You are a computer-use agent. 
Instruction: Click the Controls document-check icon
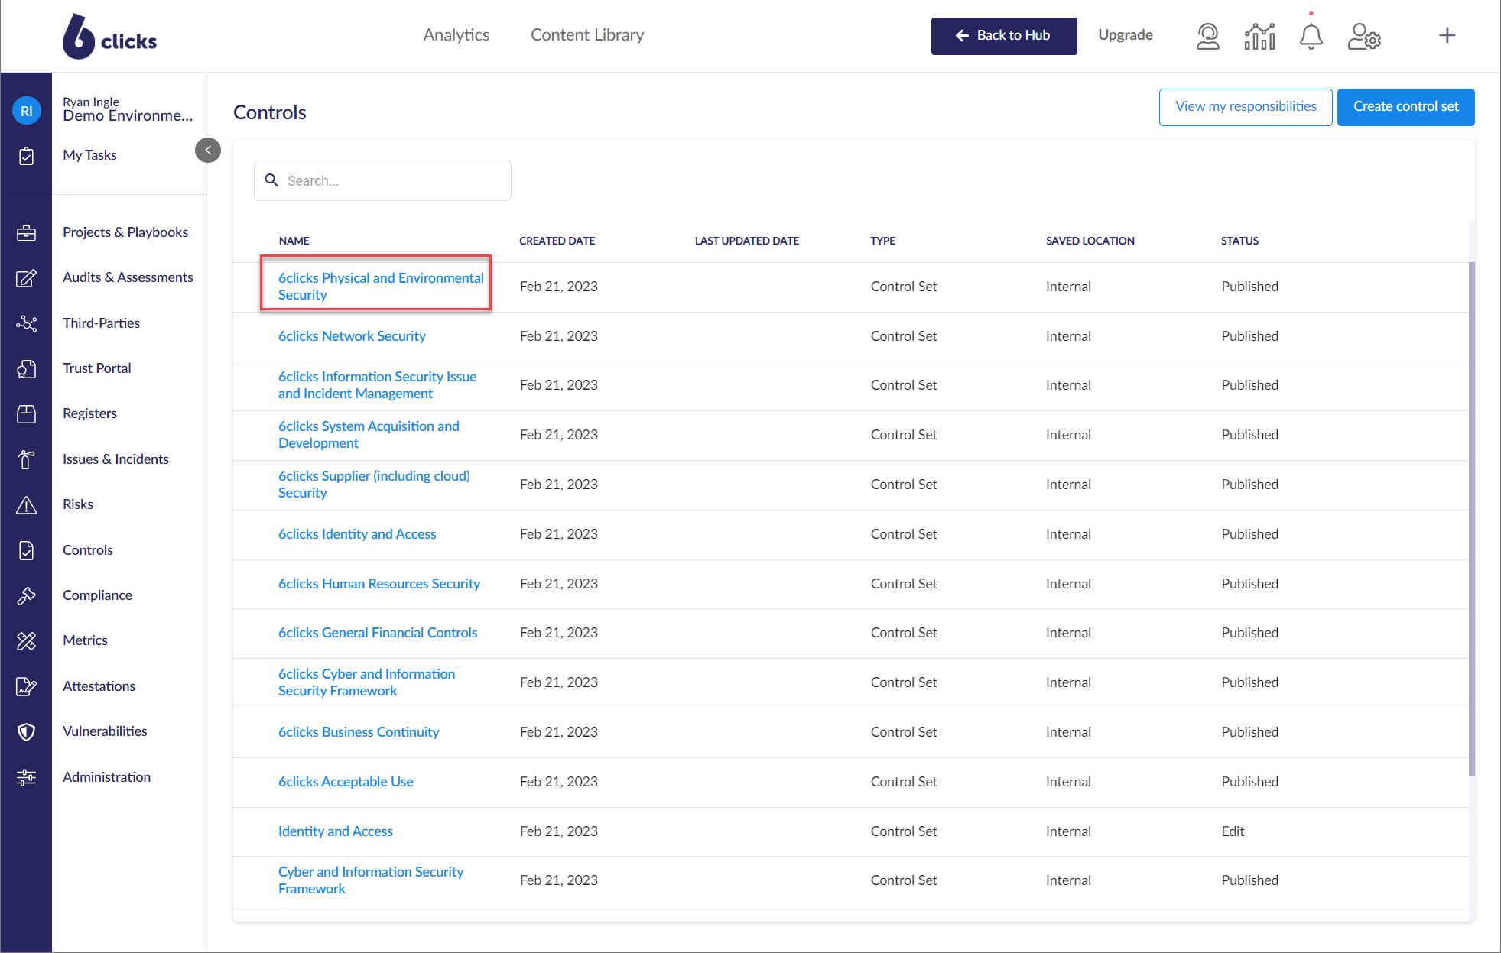coord(27,550)
